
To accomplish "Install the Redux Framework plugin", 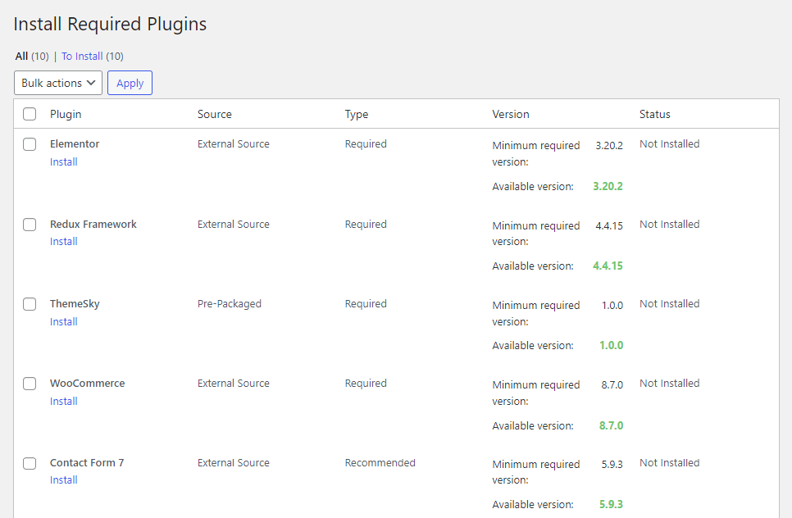I will click(64, 241).
